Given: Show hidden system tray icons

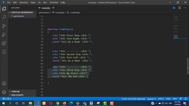Looking at the screenshot, I should point(156,103).
